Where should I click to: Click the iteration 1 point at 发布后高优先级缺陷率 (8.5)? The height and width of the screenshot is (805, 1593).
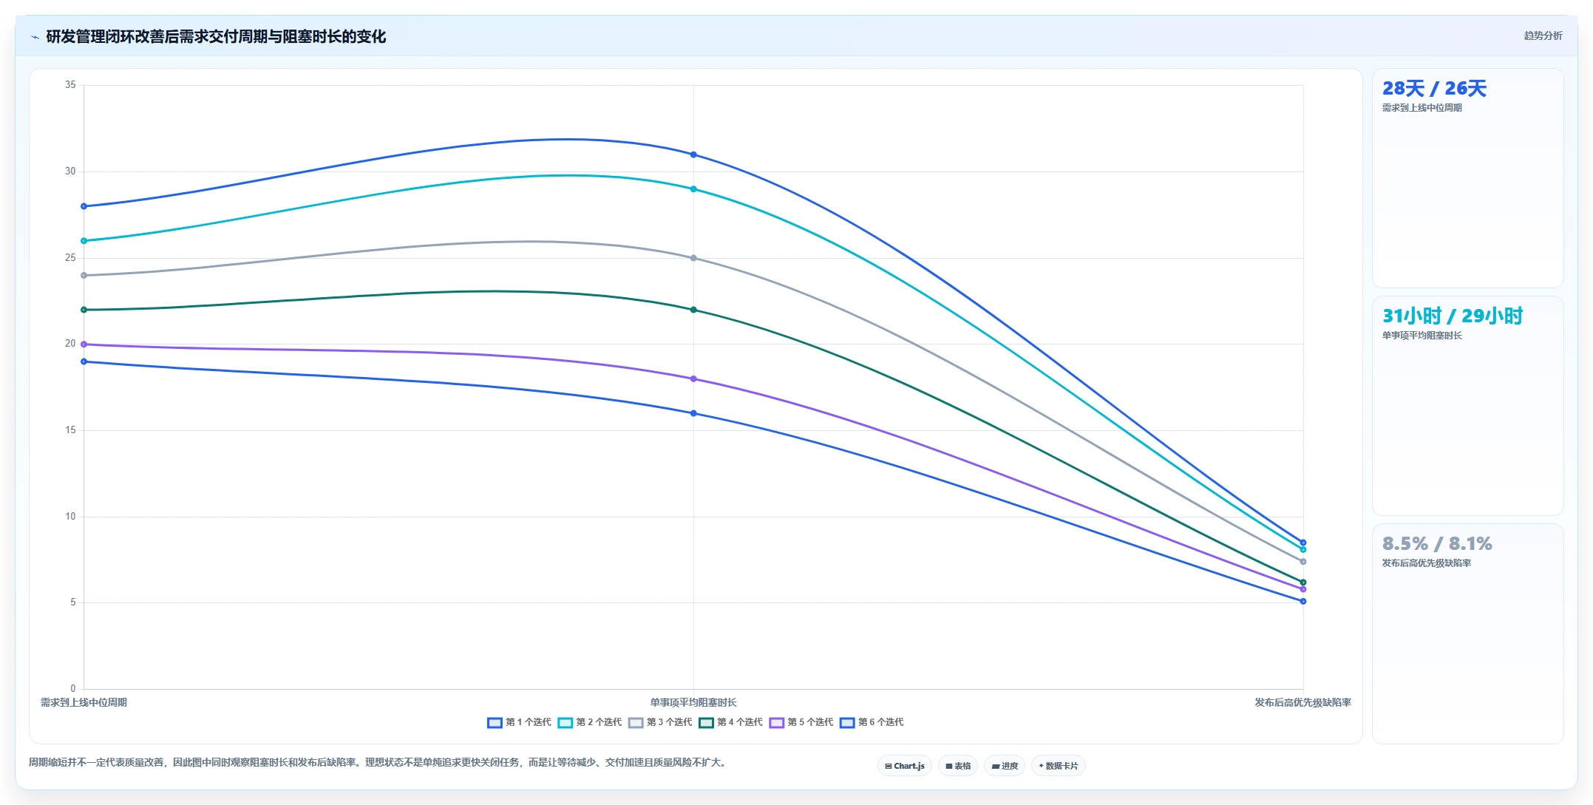point(1303,543)
